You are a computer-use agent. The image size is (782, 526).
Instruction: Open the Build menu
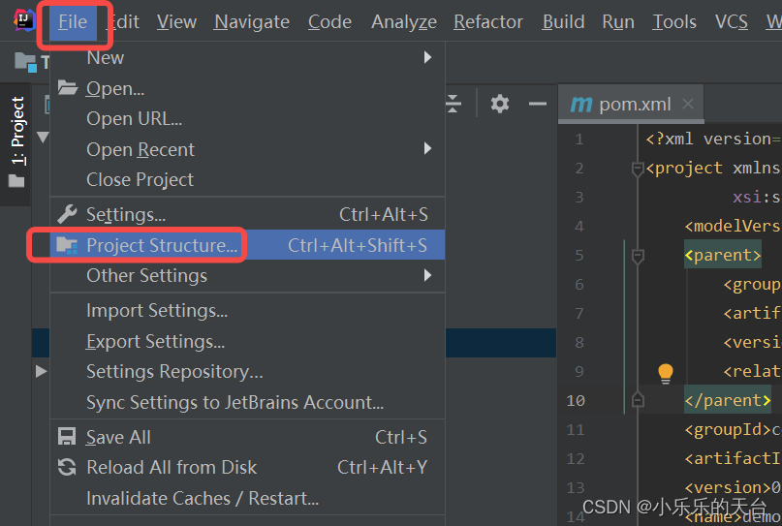click(x=563, y=22)
